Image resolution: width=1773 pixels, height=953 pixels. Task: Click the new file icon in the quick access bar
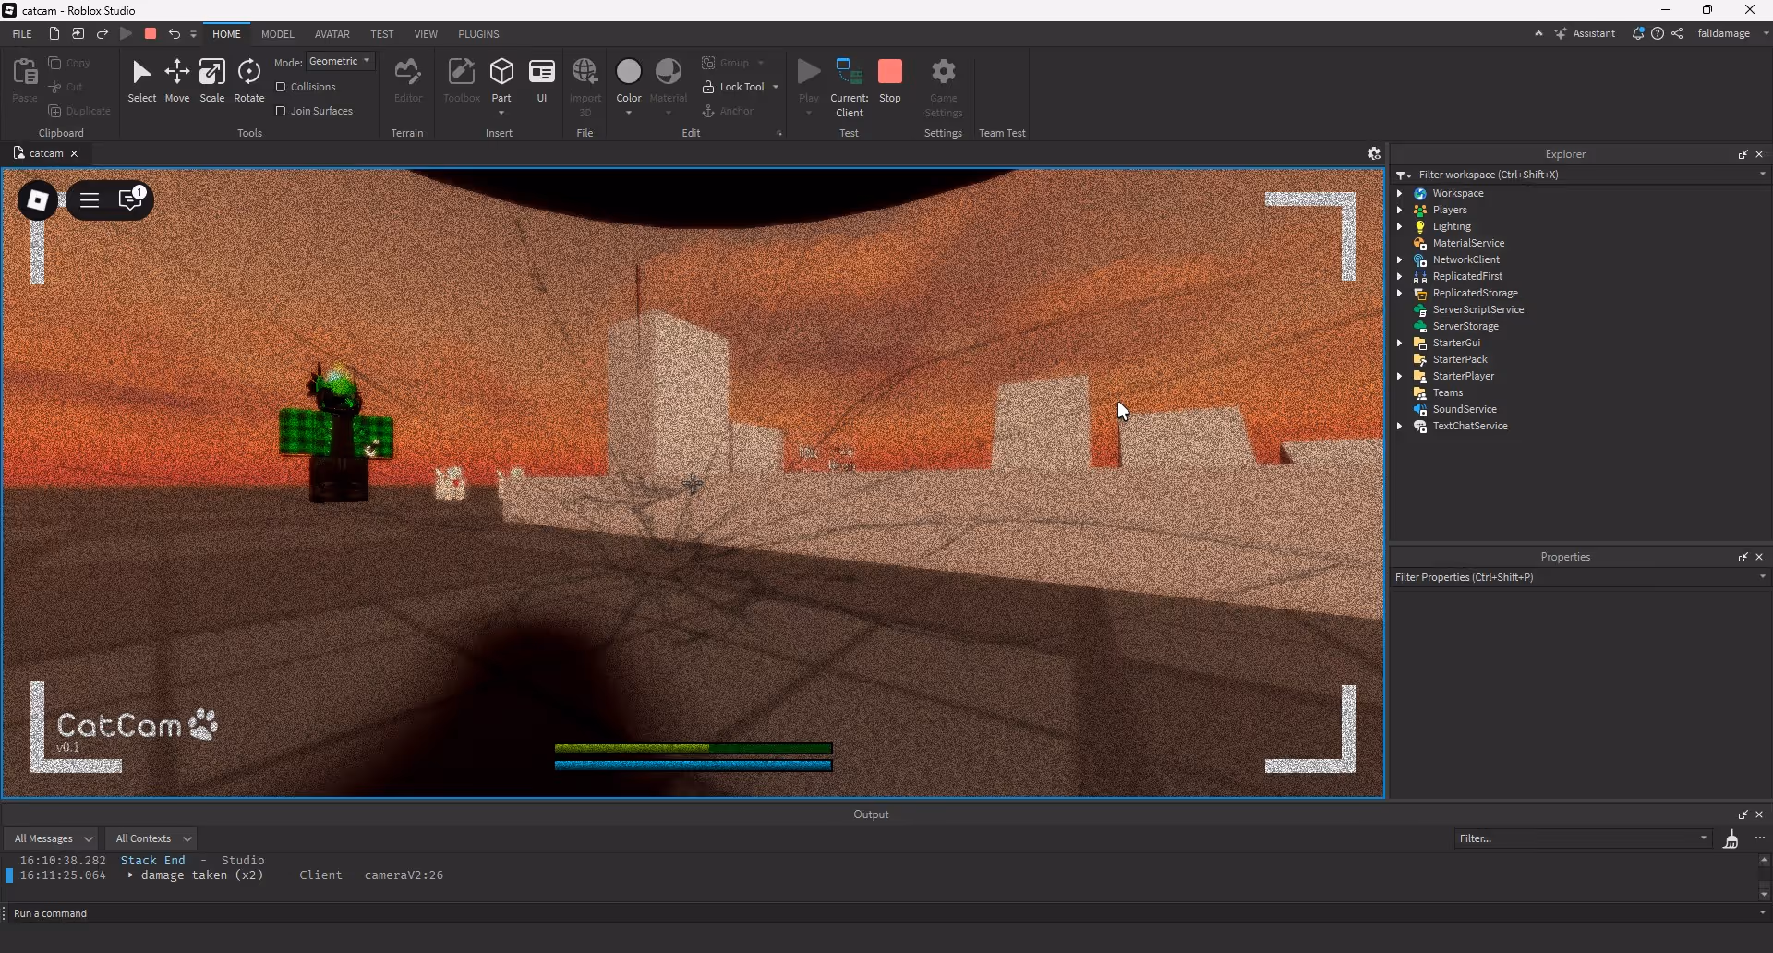(54, 33)
